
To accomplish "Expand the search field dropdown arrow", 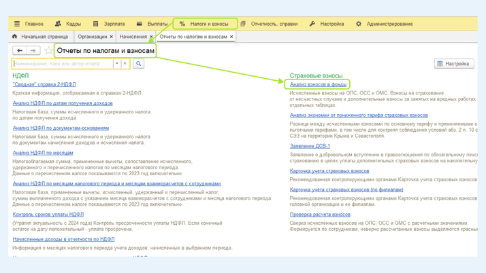I will click(x=117, y=64).
